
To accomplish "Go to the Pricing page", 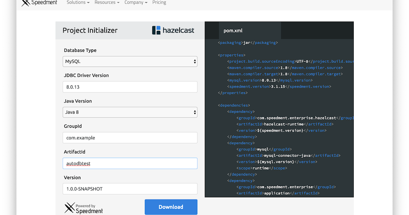I will pyautogui.click(x=159, y=3).
